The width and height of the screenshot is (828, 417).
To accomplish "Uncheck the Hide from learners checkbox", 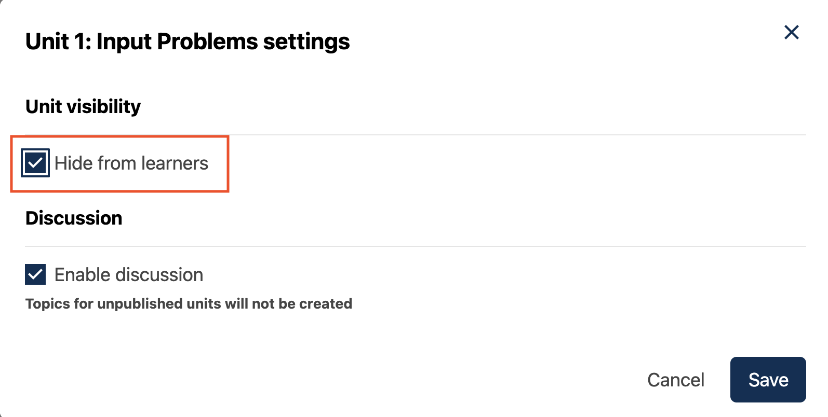I will 35,163.
